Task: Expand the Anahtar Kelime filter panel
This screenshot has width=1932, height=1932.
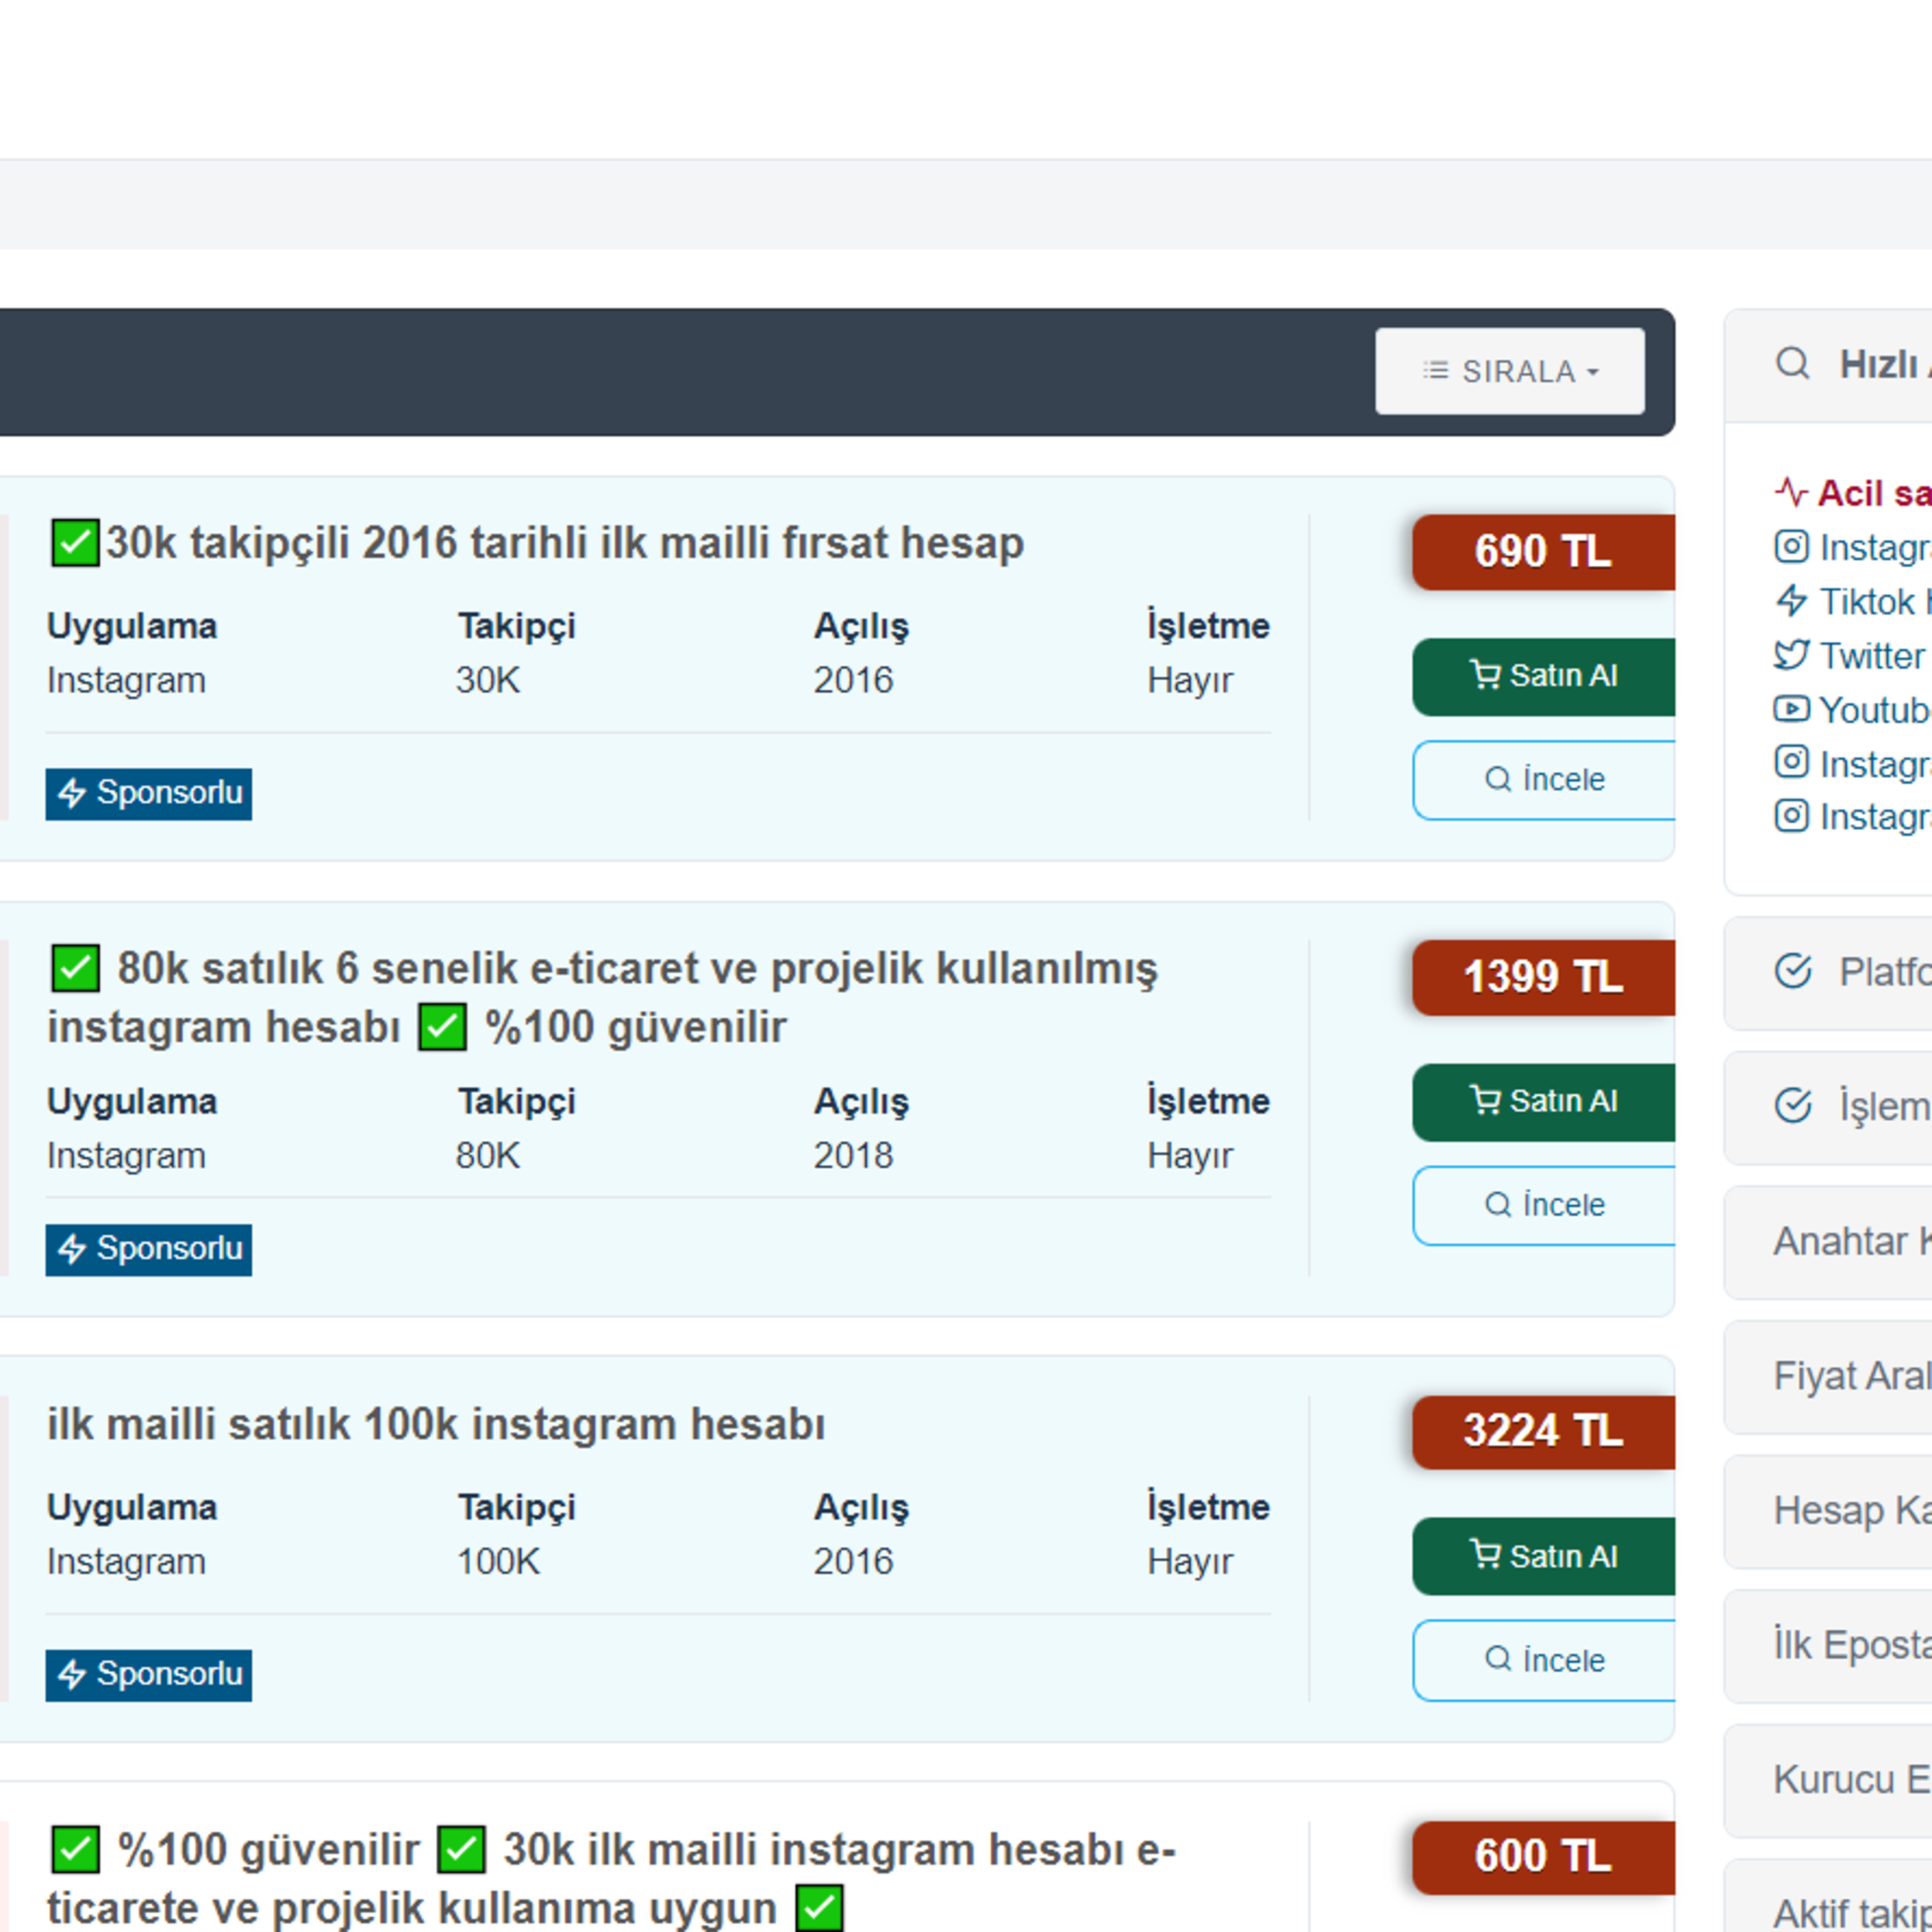Action: 1828,1242
